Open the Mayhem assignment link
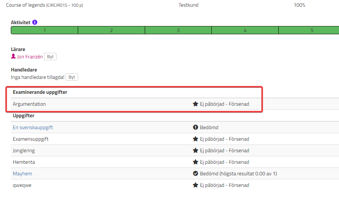Viewport: 339px width, 201px height. [22, 173]
